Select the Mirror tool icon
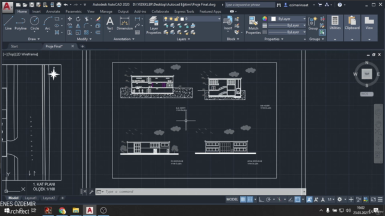 click(78, 25)
